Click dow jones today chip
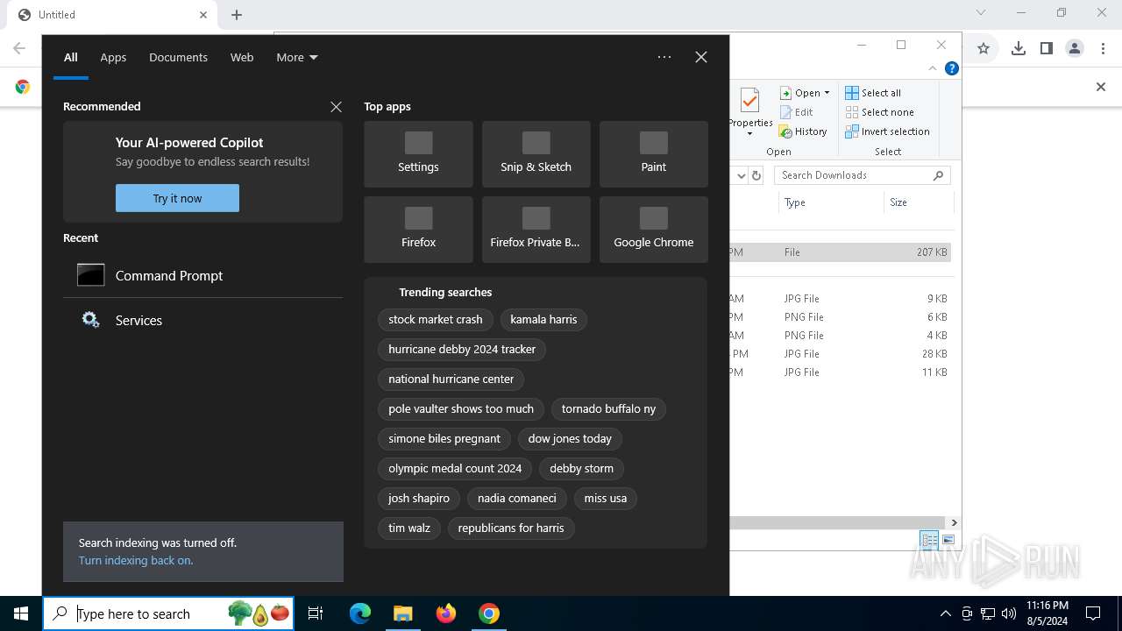 click(570, 438)
